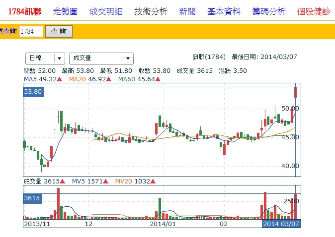The image size is (335, 237).
Task: Open the 成交量 indicator dropdown
Action: (101, 58)
